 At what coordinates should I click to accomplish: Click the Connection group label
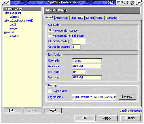(54, 25)
